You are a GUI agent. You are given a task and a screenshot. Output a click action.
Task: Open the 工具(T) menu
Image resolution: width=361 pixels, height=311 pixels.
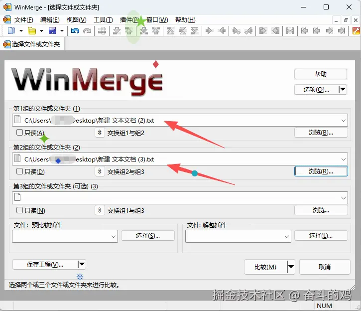(103, 20)
